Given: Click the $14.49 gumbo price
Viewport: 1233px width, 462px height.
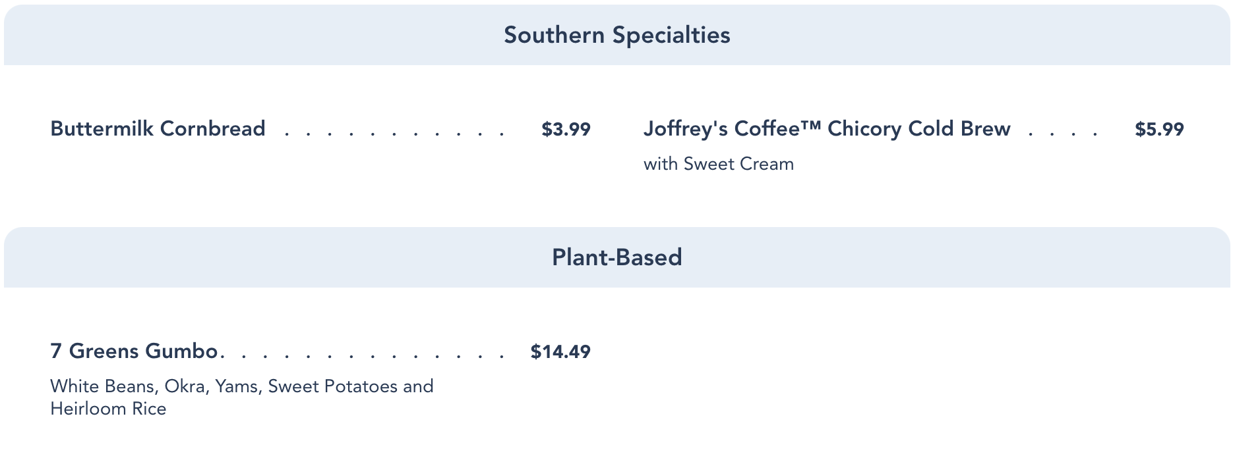Looking at the screenshot, I should click(x=560, y=351).
